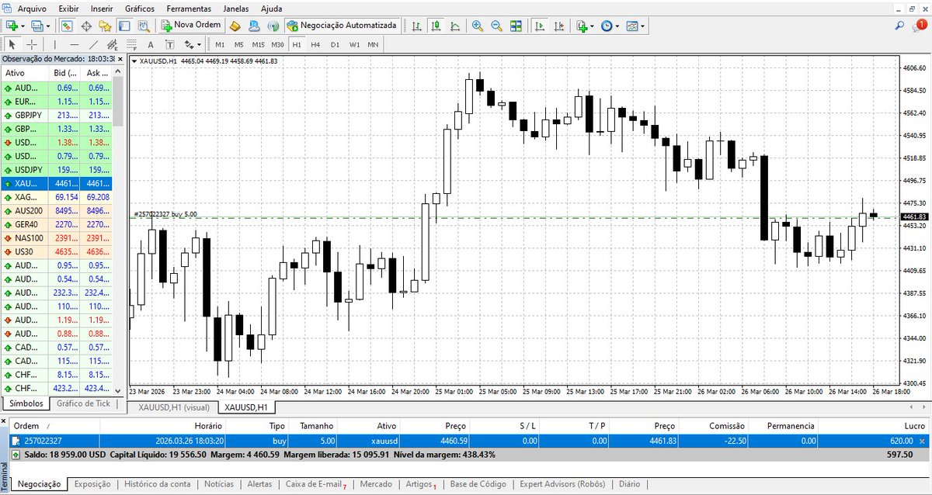Open the new chart dropdown arrow
The height and width of the screenshot is (495, 932).
click(x=23, y=26)
